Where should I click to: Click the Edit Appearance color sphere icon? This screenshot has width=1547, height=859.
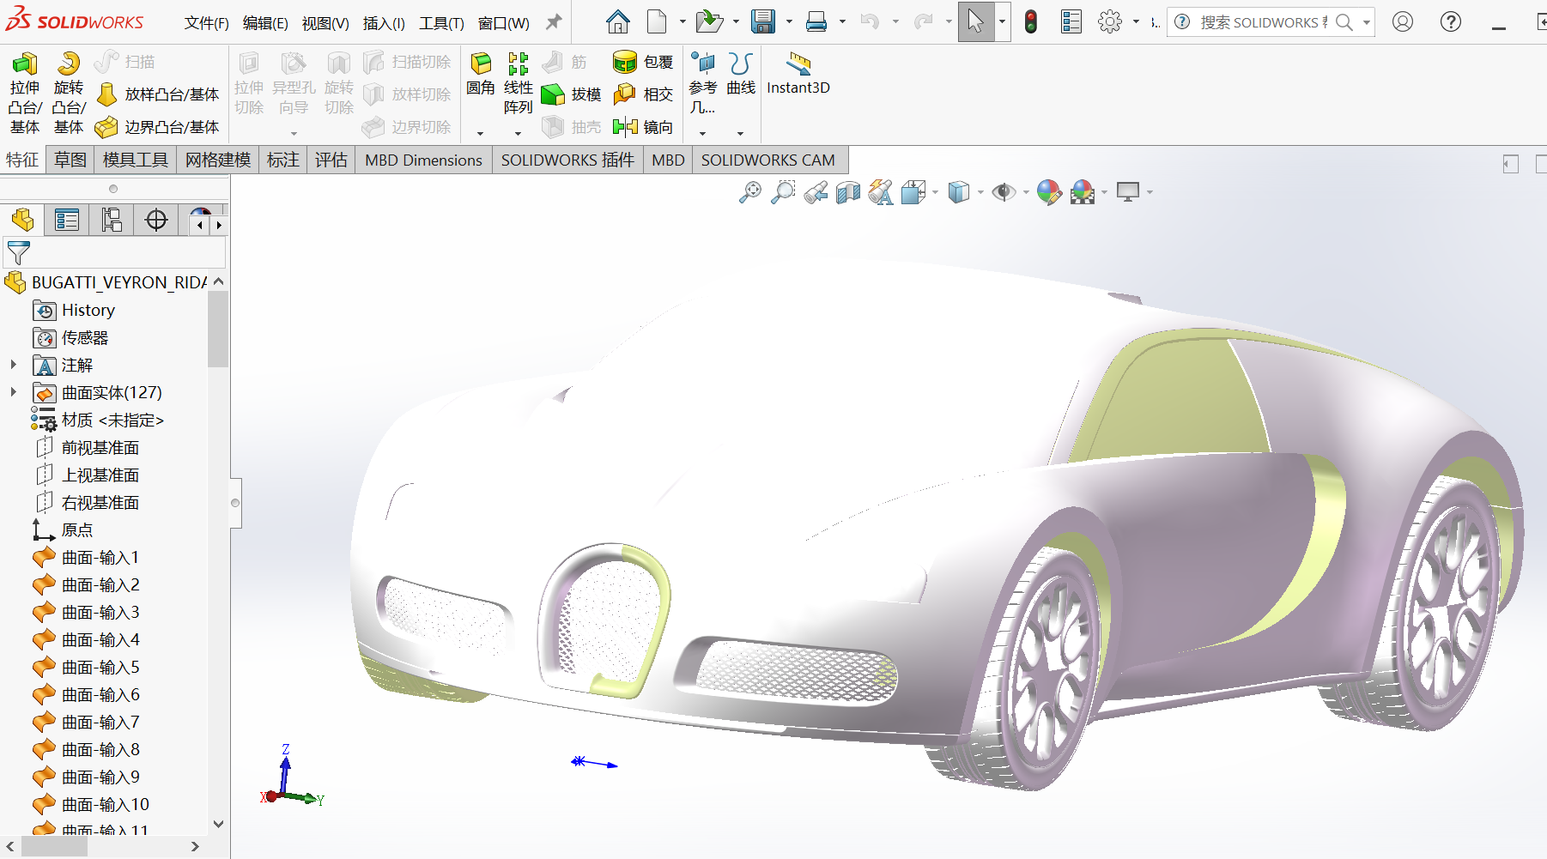click(1049, 192)
